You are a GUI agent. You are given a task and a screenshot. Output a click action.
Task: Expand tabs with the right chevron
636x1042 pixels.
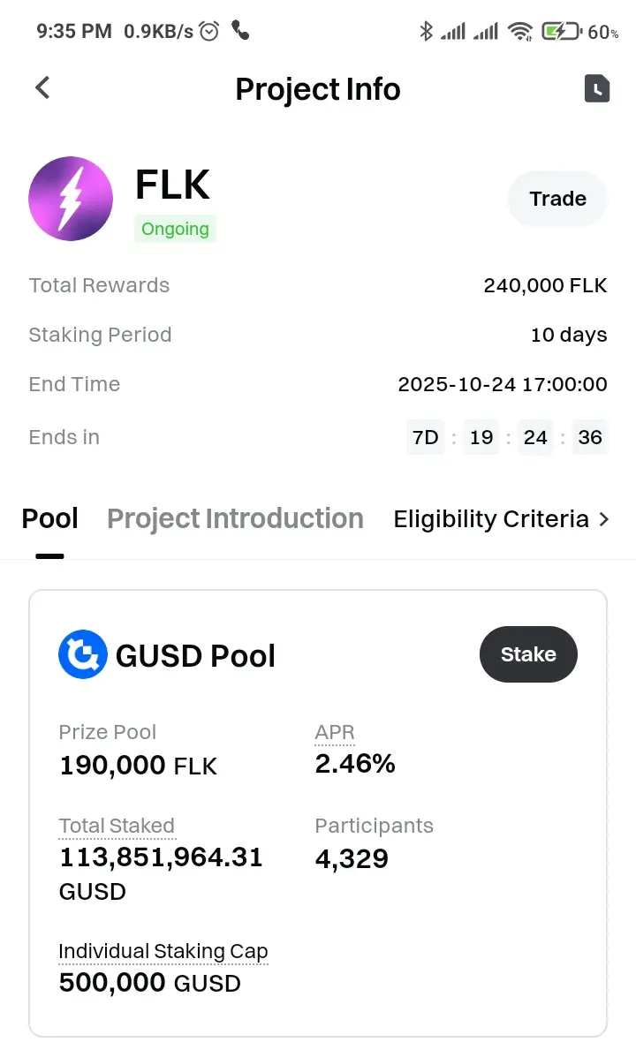[x=604, y=519]
